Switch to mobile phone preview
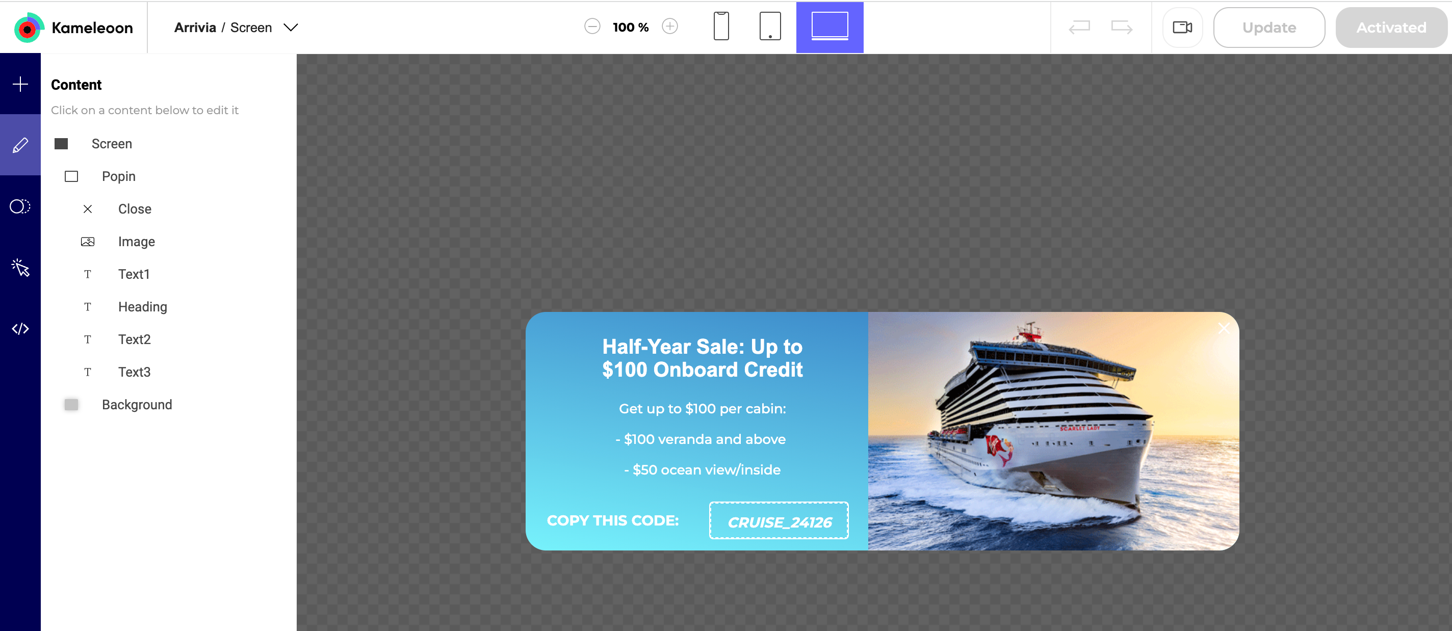Image resolution: width=1452 pixels, height=631 pixels. 721,27
